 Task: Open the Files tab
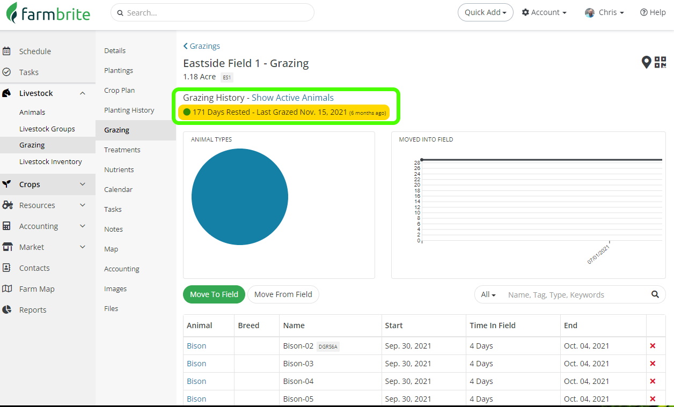click(x=111, y=308)
